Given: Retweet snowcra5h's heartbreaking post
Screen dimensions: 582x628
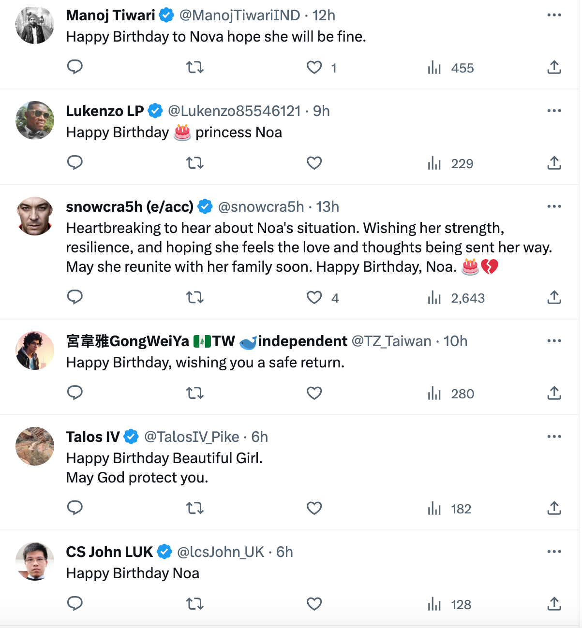Looking at the screenshot, I should 195,297.
